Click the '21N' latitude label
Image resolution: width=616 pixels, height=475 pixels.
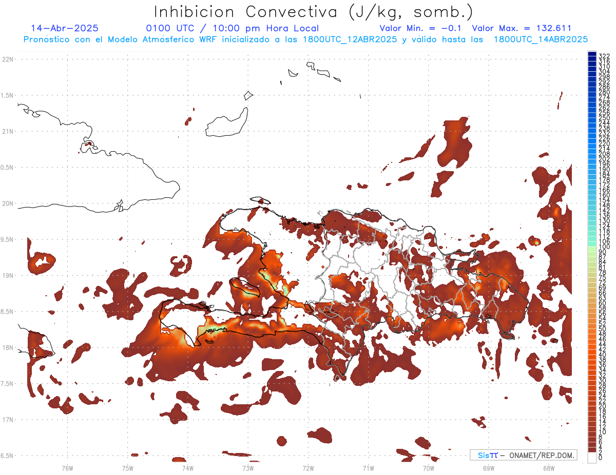(8, 132)
